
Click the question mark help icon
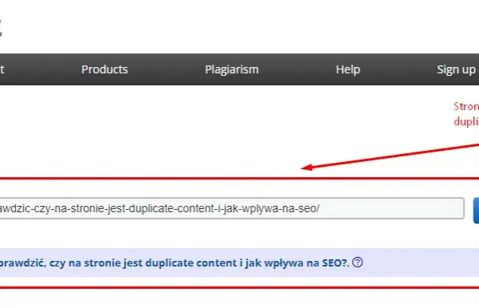coord(357,263)
